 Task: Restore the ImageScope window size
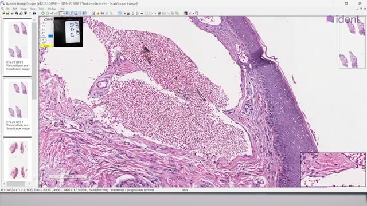[346, 3]
